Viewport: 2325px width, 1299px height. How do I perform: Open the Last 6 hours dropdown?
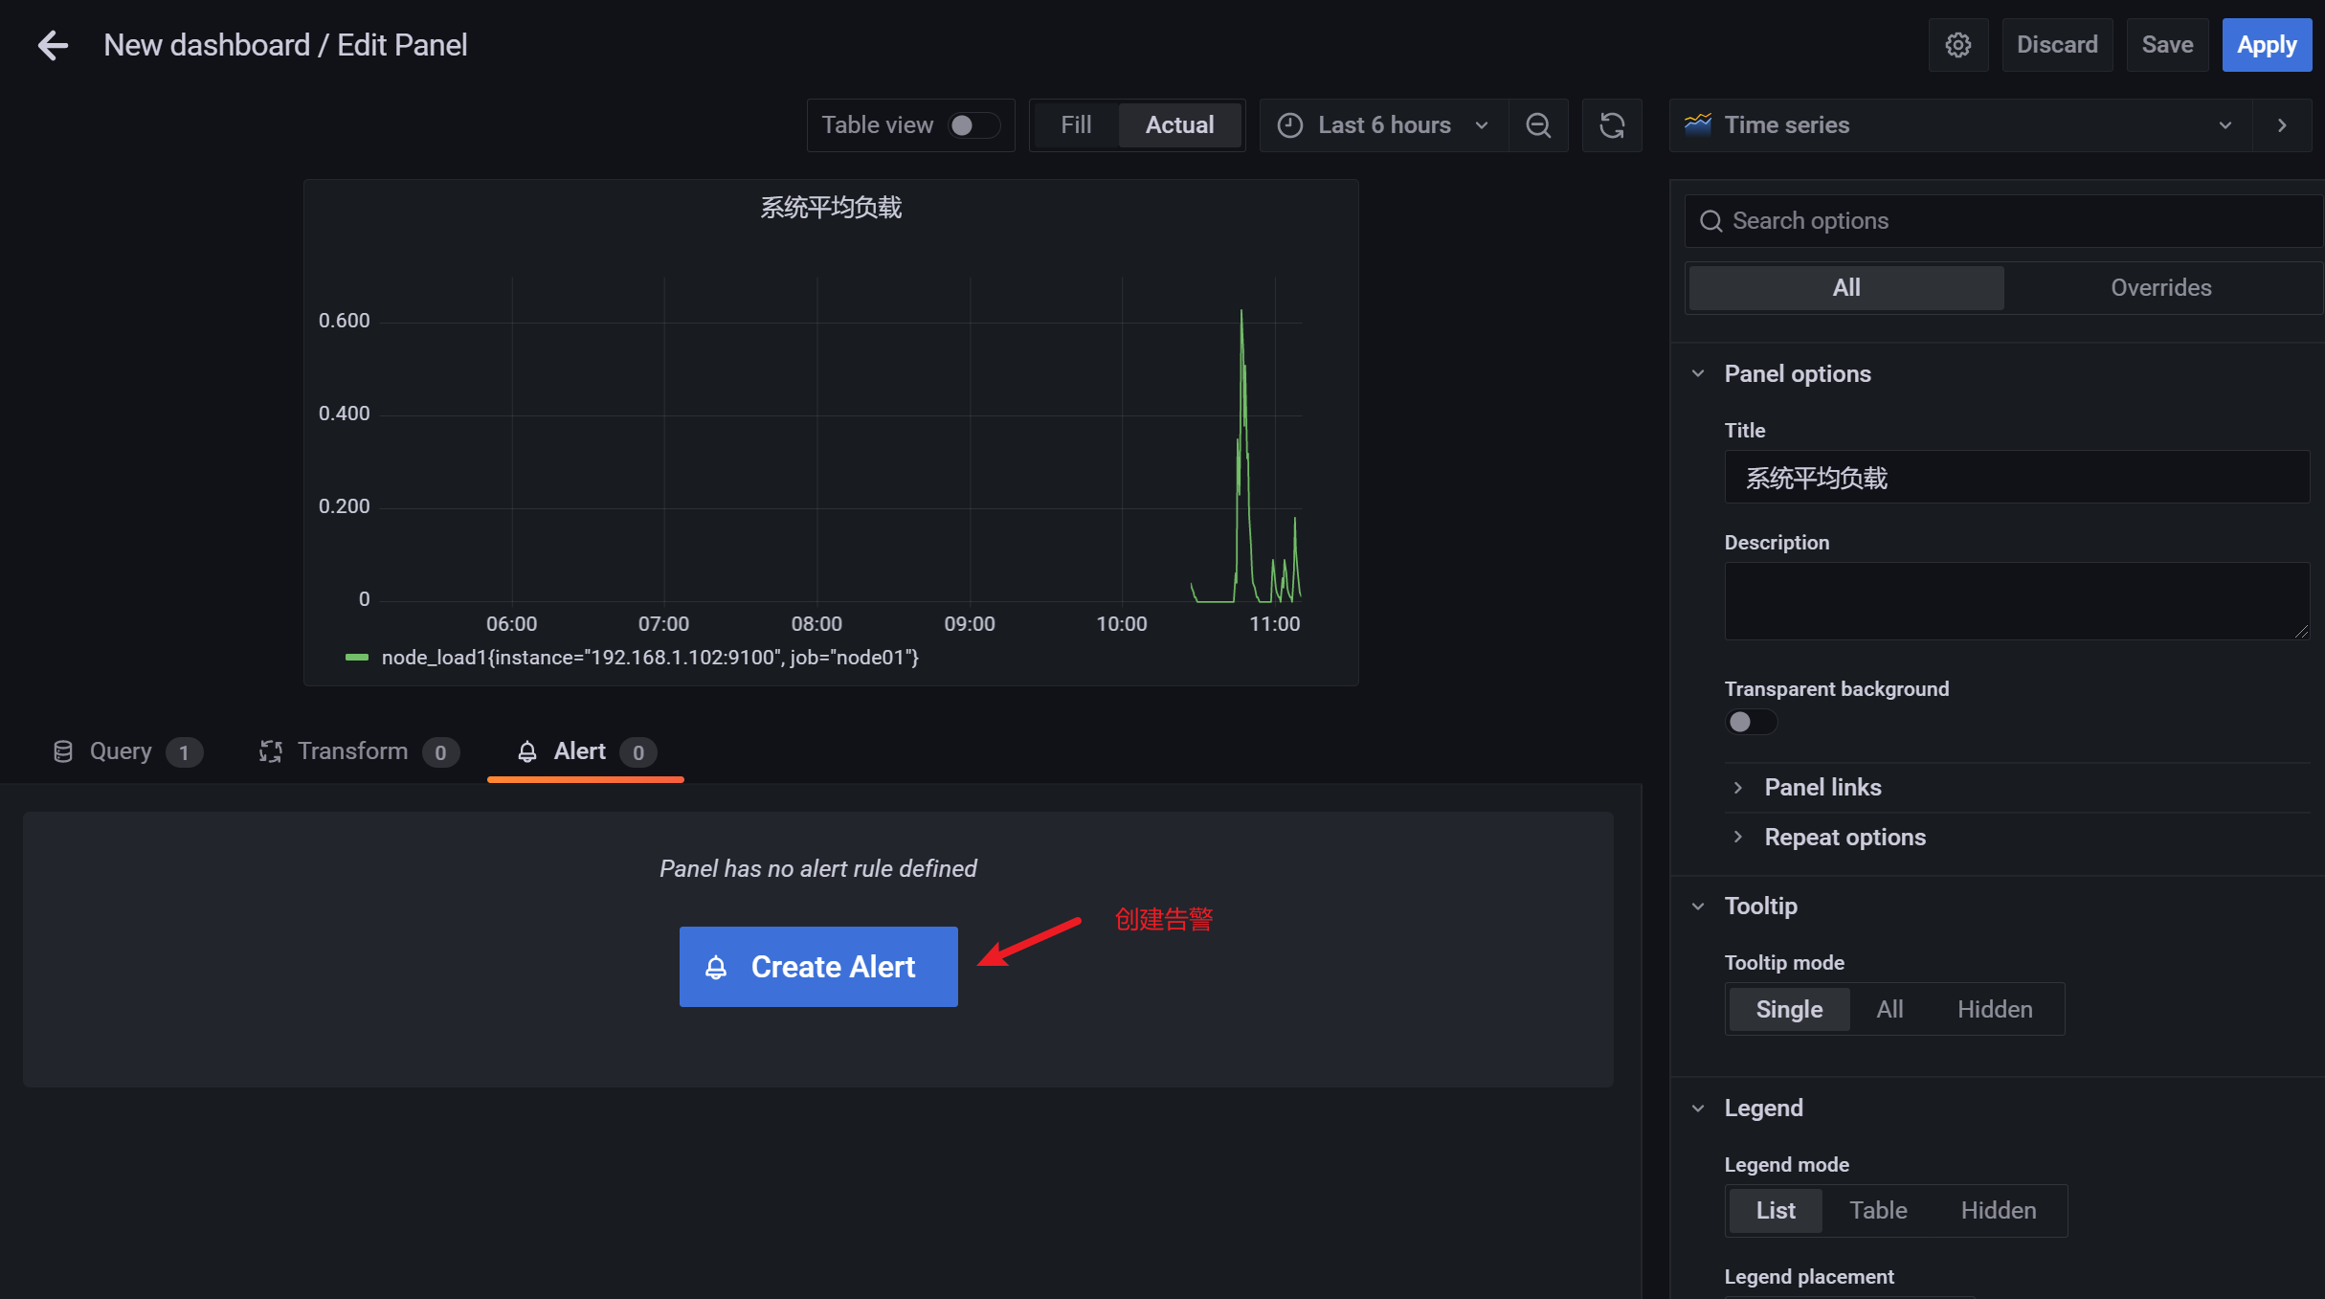pyautogui.click(x=1384, y=125)
